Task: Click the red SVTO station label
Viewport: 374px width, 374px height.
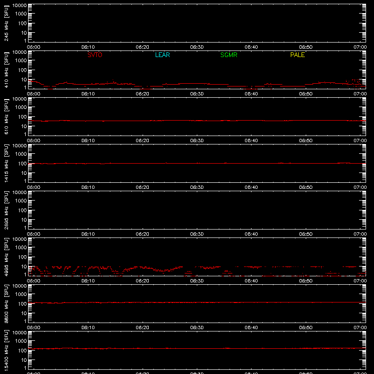Action: tap(95, 55)
